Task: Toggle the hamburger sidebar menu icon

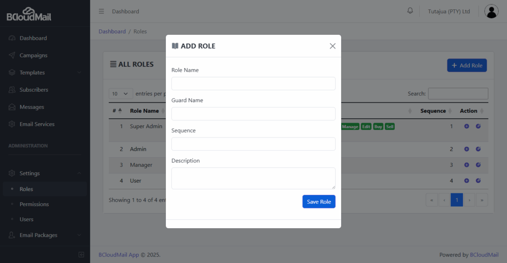Action: [101, 11]
